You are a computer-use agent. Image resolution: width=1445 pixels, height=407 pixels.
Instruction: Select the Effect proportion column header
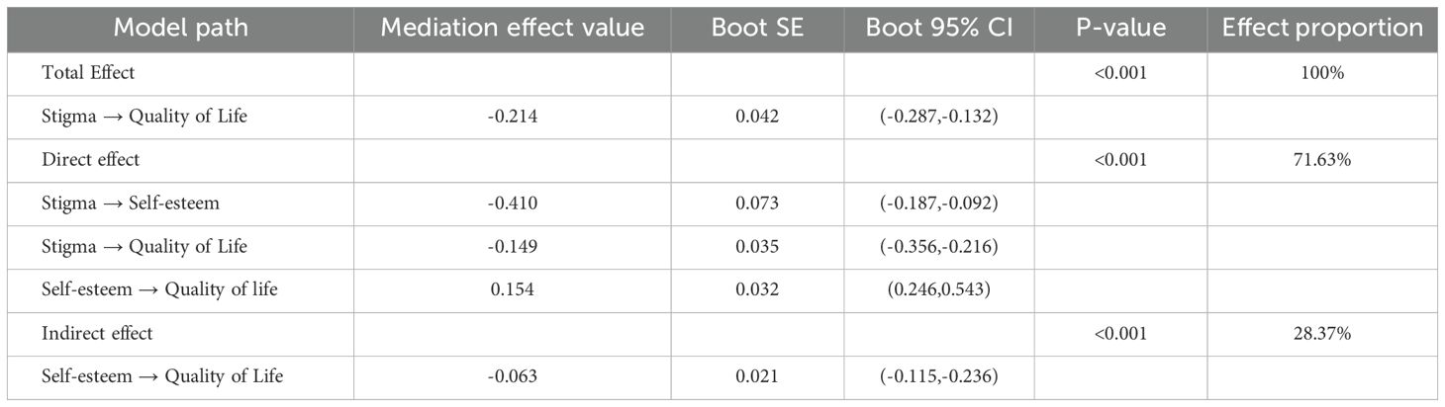click(1322, 28)
